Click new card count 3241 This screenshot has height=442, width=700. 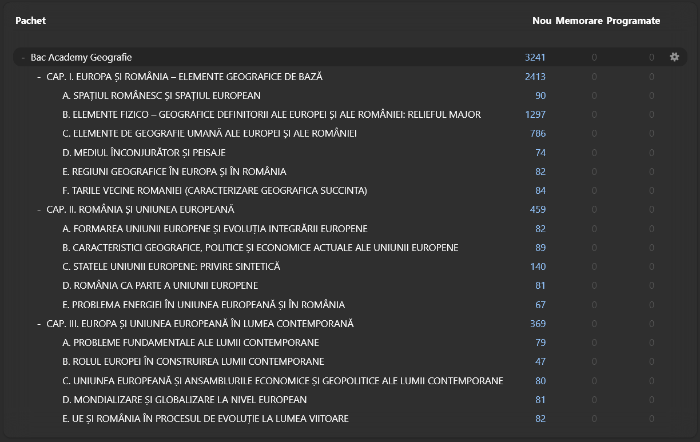tap(535, 57)
